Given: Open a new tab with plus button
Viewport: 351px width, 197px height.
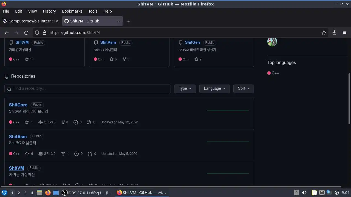Looking at the screenshot, I should (129, 21).
